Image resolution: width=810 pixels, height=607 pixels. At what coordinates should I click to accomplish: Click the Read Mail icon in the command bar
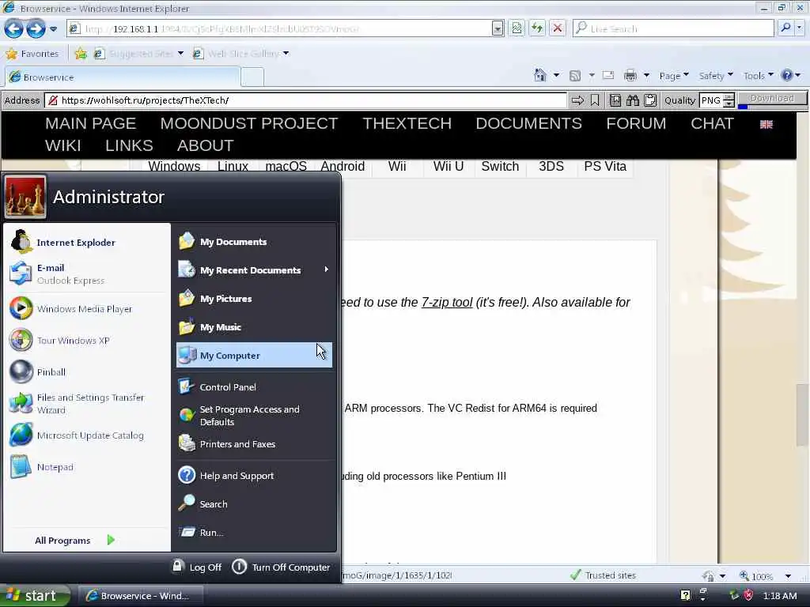point(608,76)
